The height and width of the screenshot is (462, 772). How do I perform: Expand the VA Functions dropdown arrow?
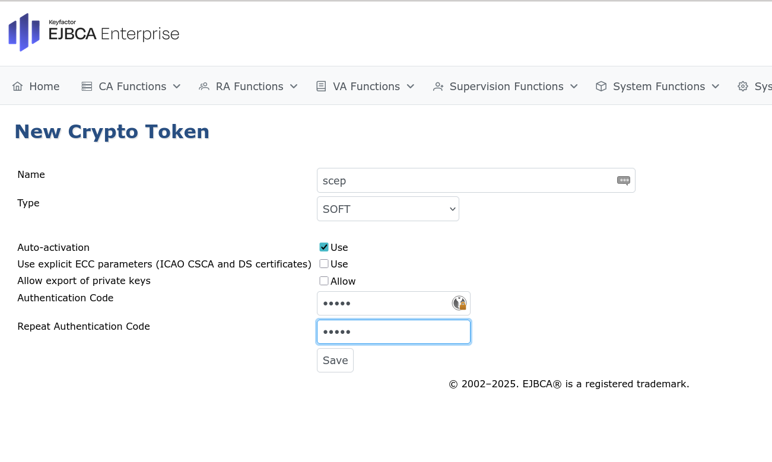[x=410, y=86]
